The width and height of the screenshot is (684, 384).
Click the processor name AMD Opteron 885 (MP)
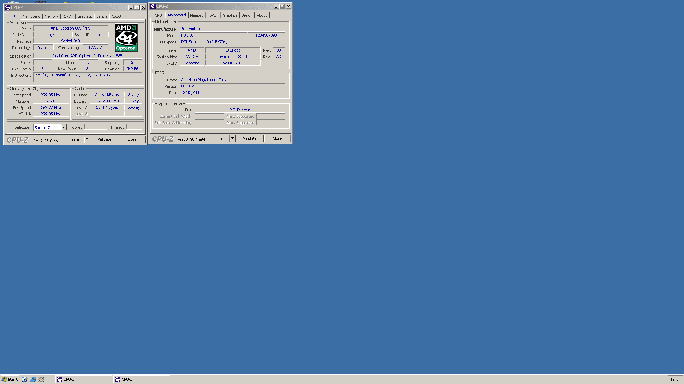pos(71,28)
